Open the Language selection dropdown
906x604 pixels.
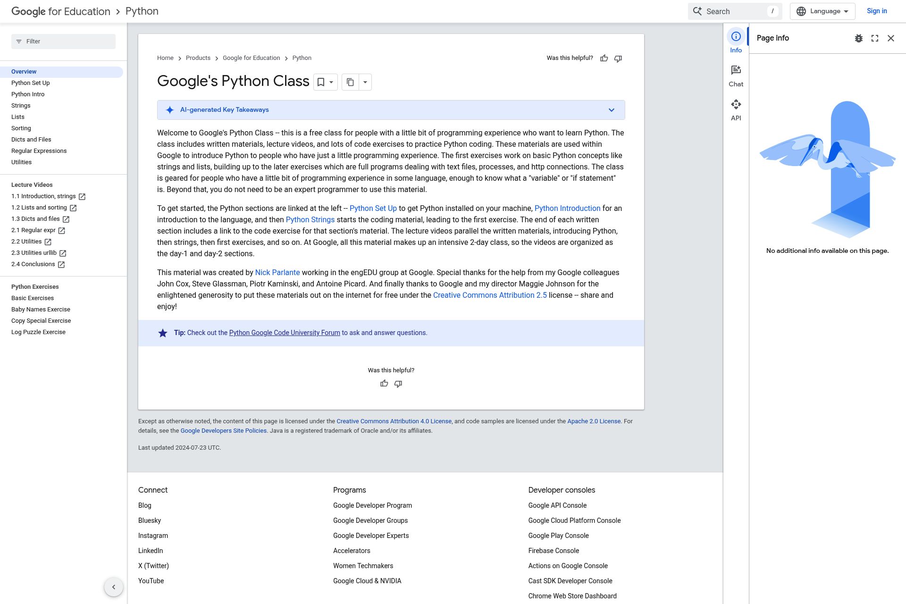point(822,11)
